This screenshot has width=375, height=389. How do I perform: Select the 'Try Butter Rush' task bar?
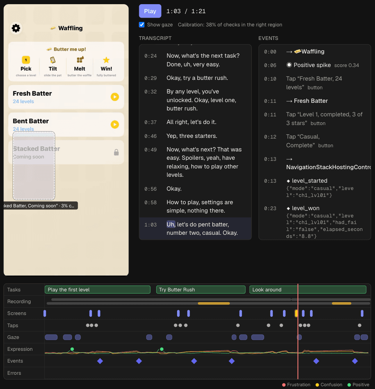[x=201, y=290]
